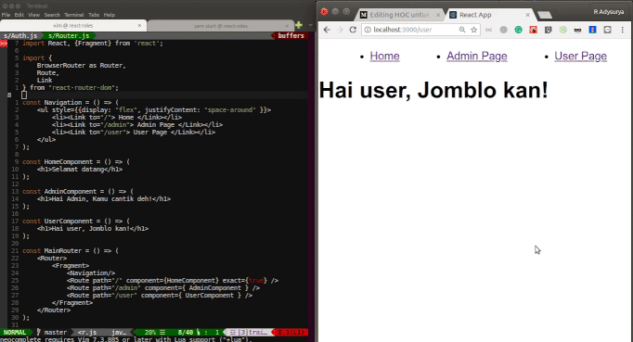Close the React App tab
This screenshot has width=633, height=342.
point(527,15)
